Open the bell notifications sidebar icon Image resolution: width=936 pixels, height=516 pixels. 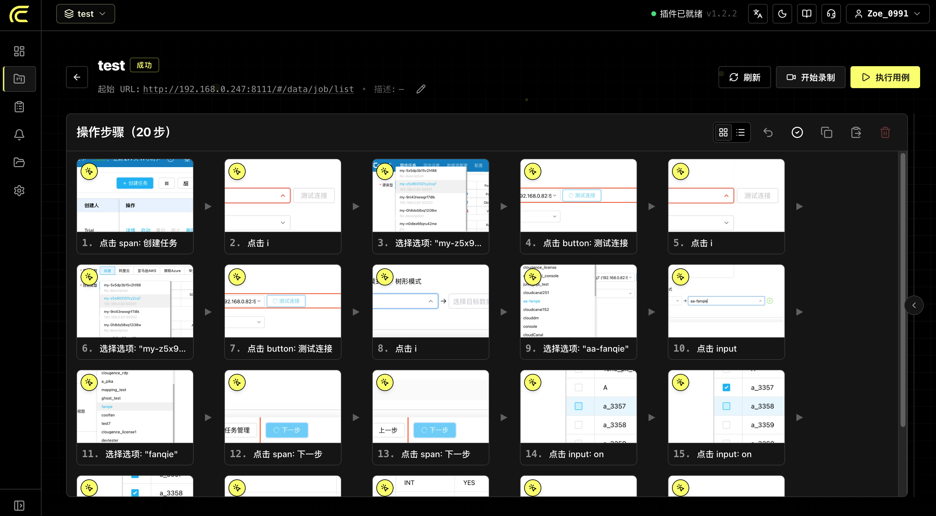[x=19, y=134]
